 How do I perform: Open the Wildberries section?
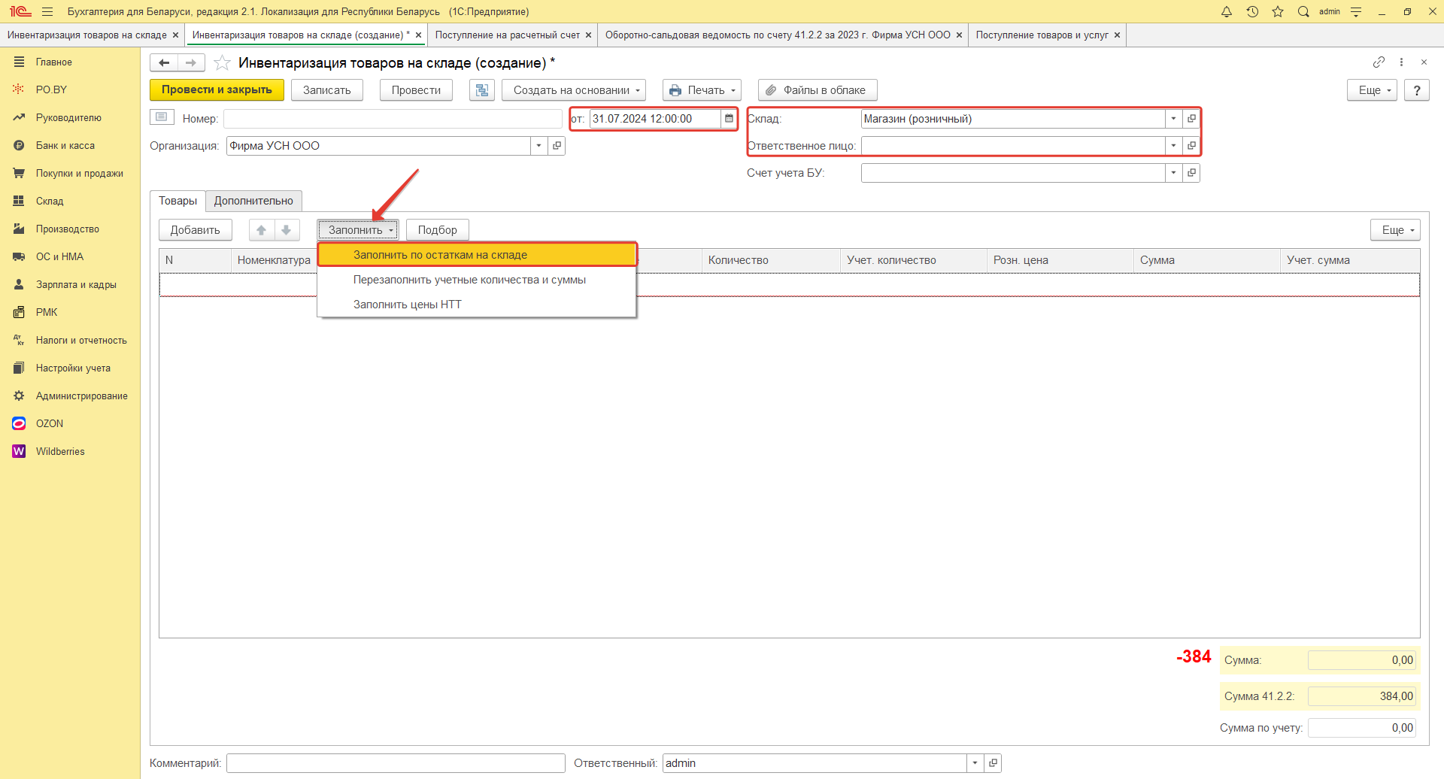pyautogui.click(x=60, y=451)
